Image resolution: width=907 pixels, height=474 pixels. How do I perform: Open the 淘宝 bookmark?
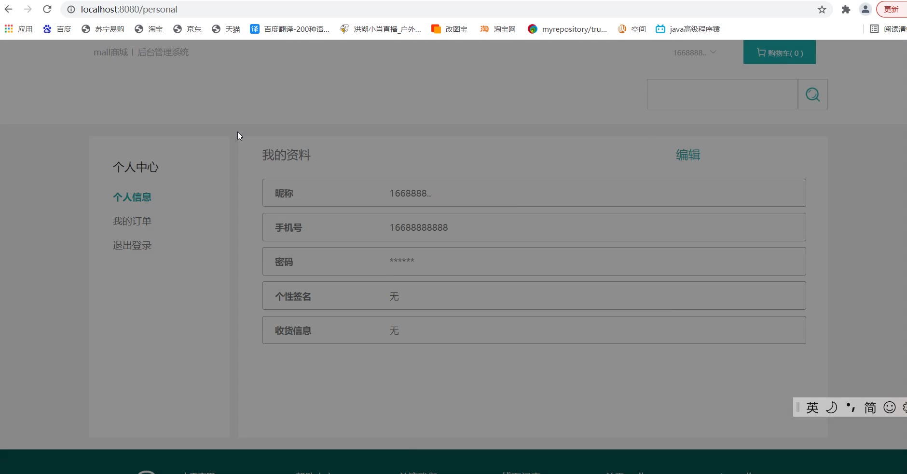149,29
